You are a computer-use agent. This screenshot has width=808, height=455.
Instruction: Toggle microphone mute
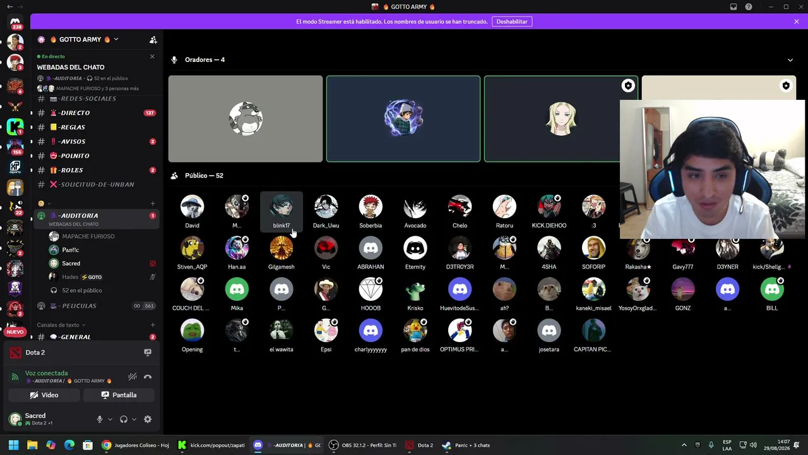pos(99,419)
